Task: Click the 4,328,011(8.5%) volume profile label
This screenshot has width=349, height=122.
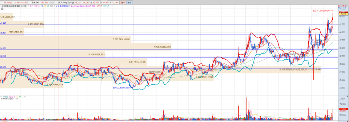Action: [96, 54]
